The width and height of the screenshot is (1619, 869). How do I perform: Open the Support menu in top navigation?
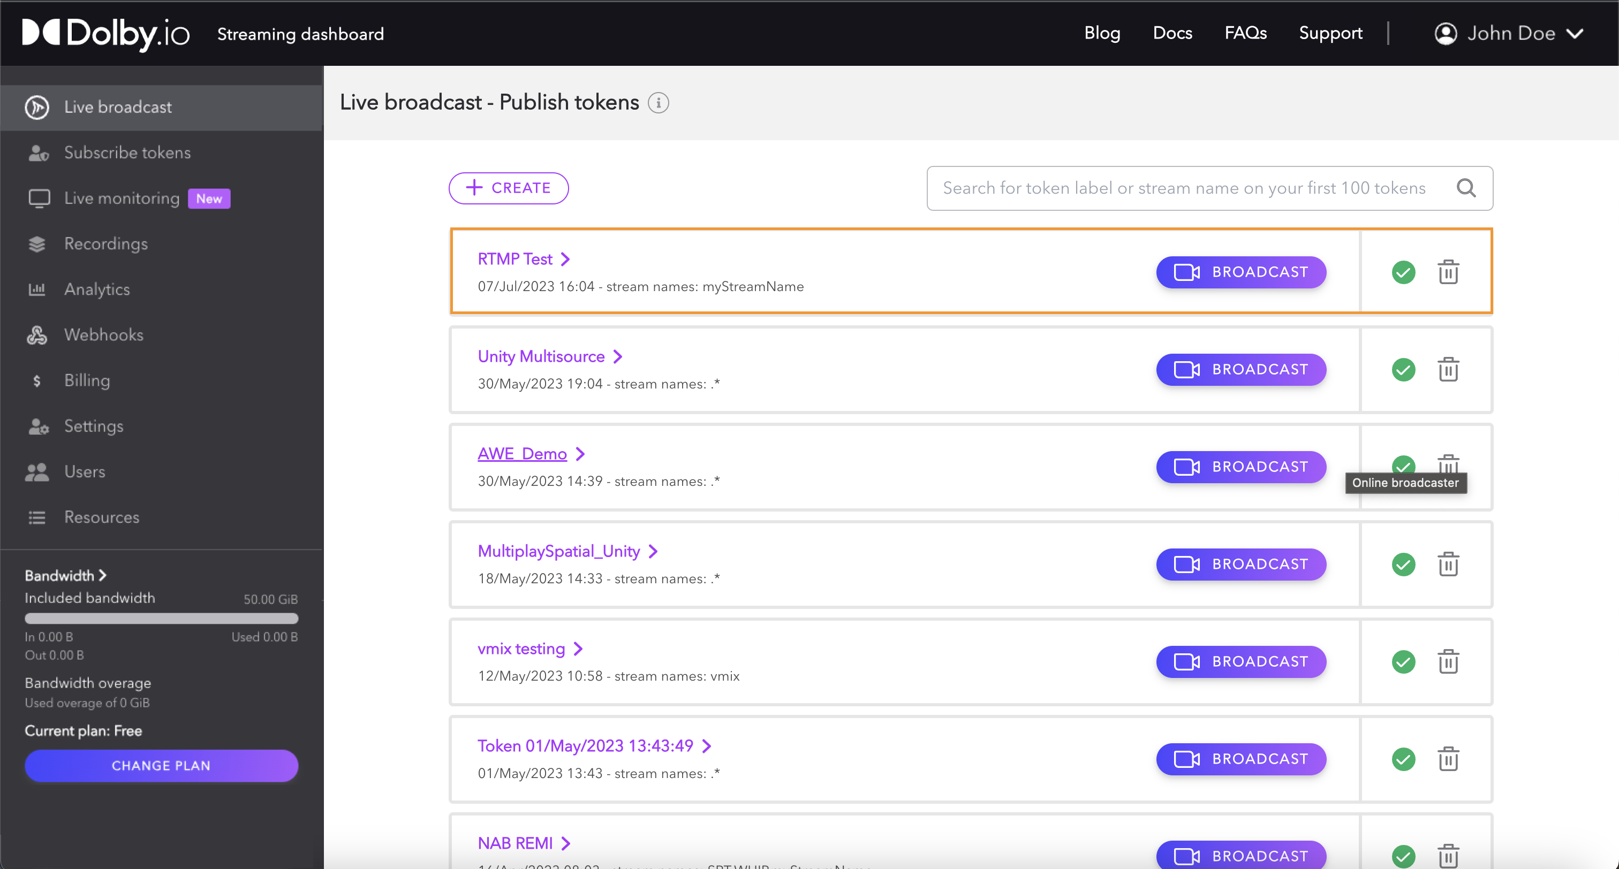[x=1331, y=33]
